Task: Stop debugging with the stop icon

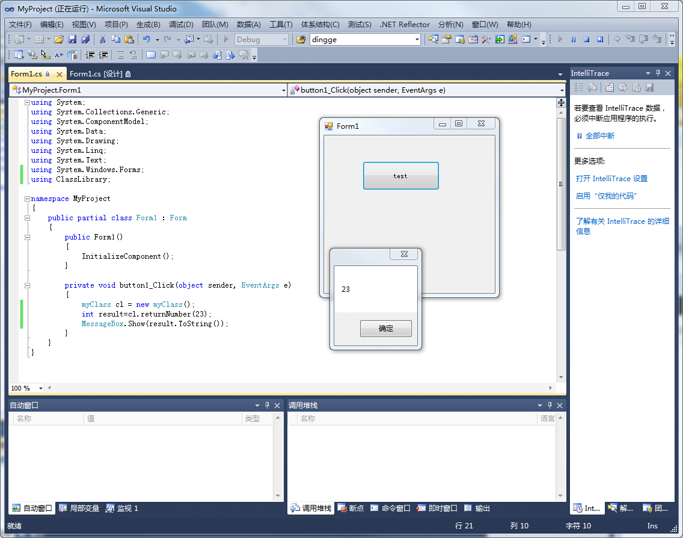Action: click(587, 39)
